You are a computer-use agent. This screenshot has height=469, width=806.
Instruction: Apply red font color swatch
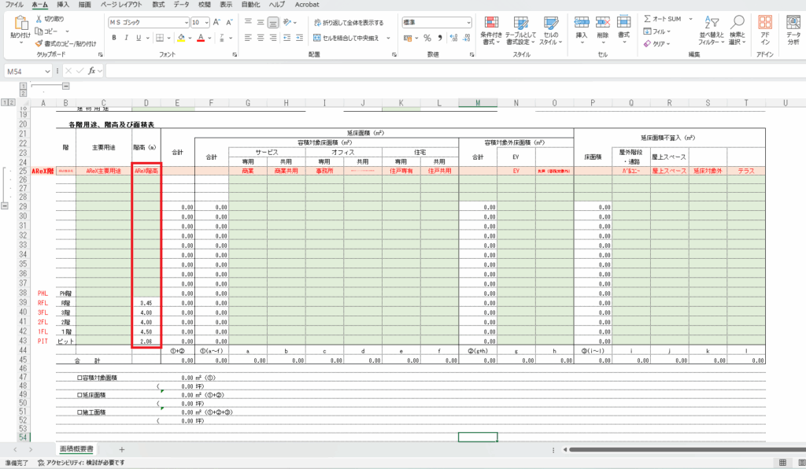coord(201,38)
